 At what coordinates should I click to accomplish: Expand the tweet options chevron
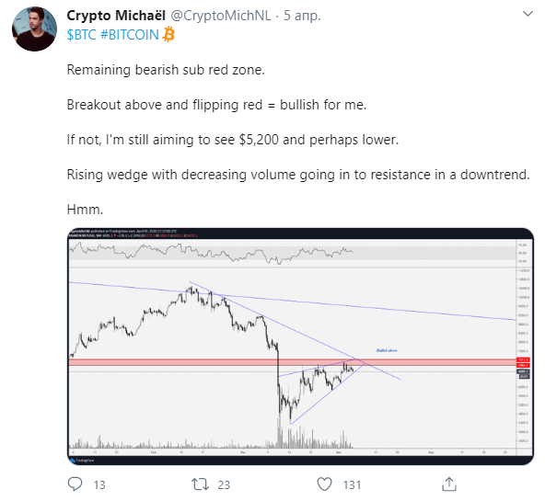pos(528,14)
